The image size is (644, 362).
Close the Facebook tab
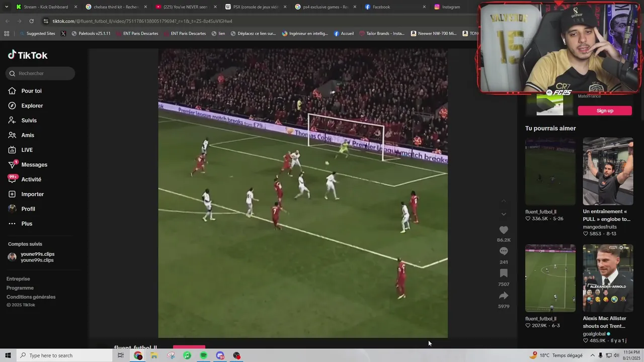(x=424, y=7)
